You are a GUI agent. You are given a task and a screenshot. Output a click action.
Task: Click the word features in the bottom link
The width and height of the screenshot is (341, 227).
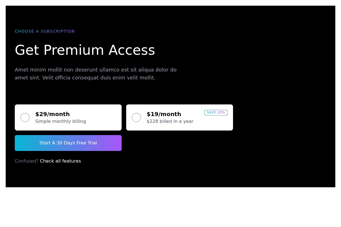(71, 161)
